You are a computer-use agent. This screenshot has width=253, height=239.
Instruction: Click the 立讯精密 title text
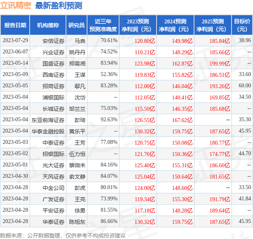click(16, 5)
